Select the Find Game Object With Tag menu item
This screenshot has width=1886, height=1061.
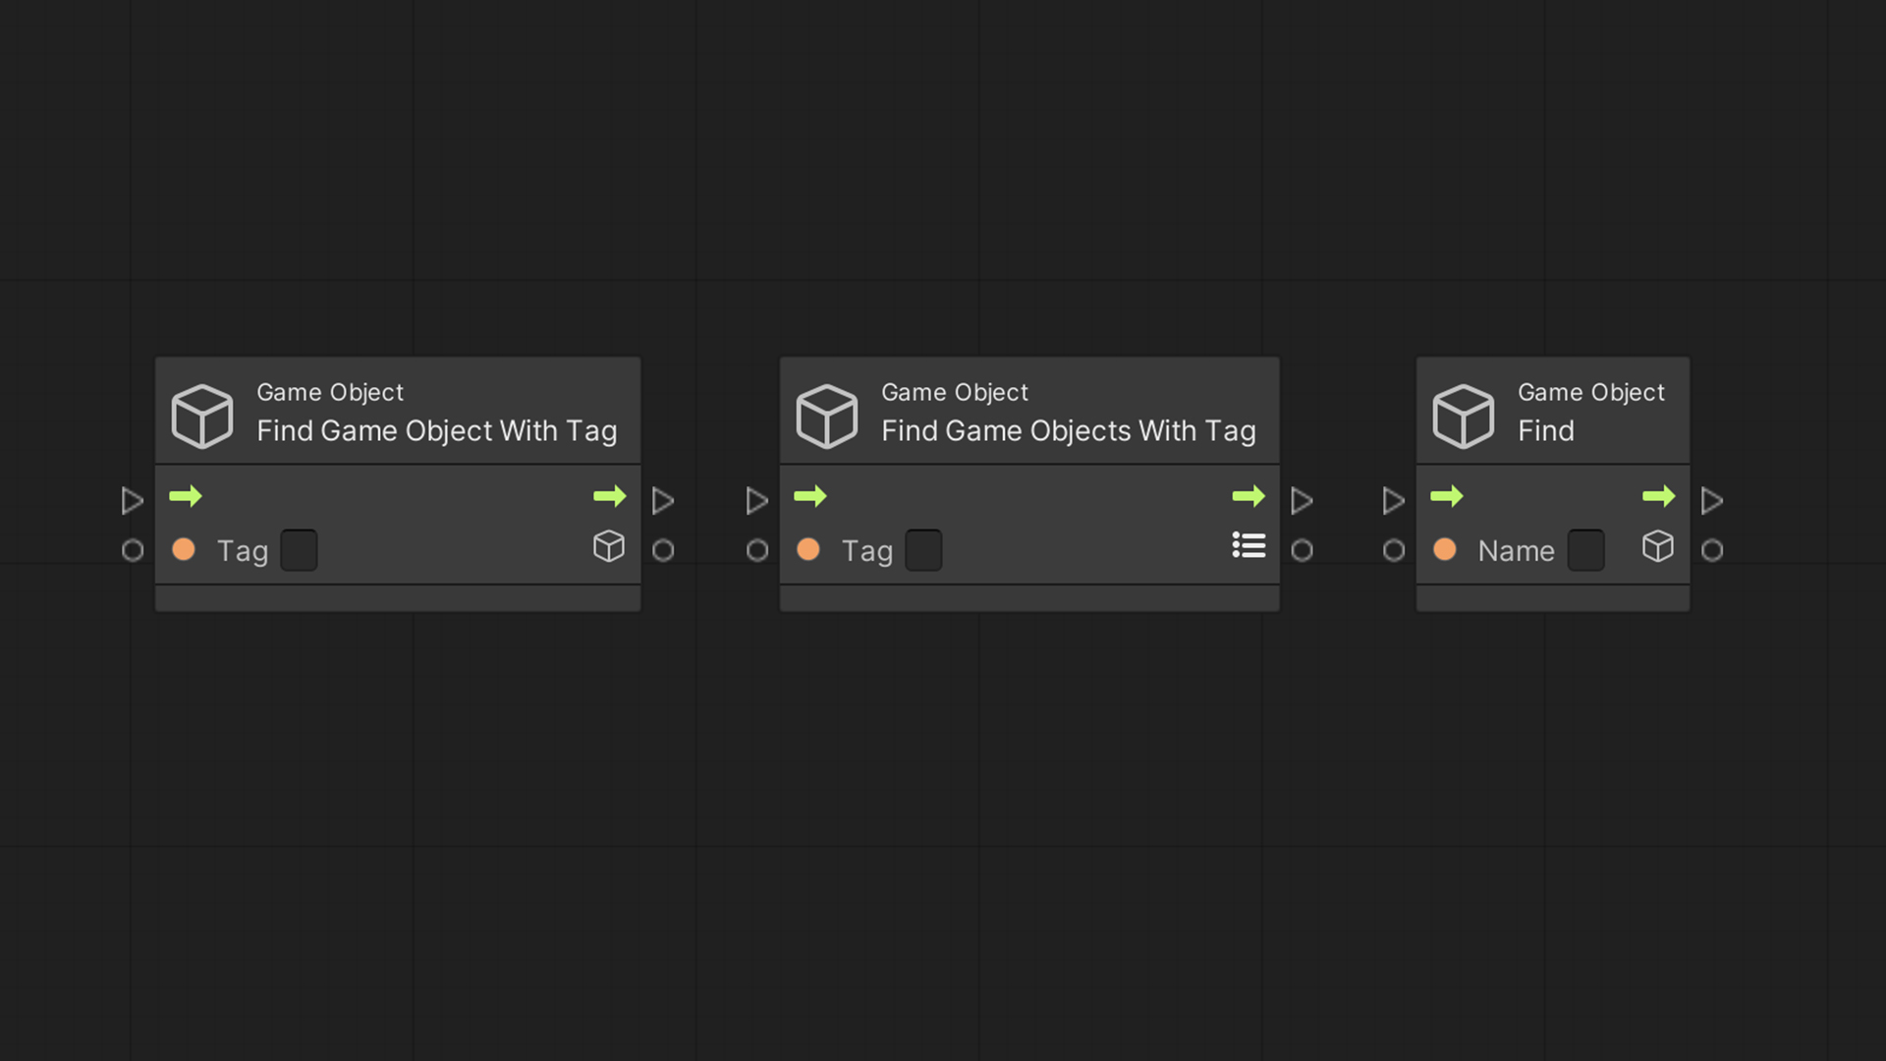(398, 412)
